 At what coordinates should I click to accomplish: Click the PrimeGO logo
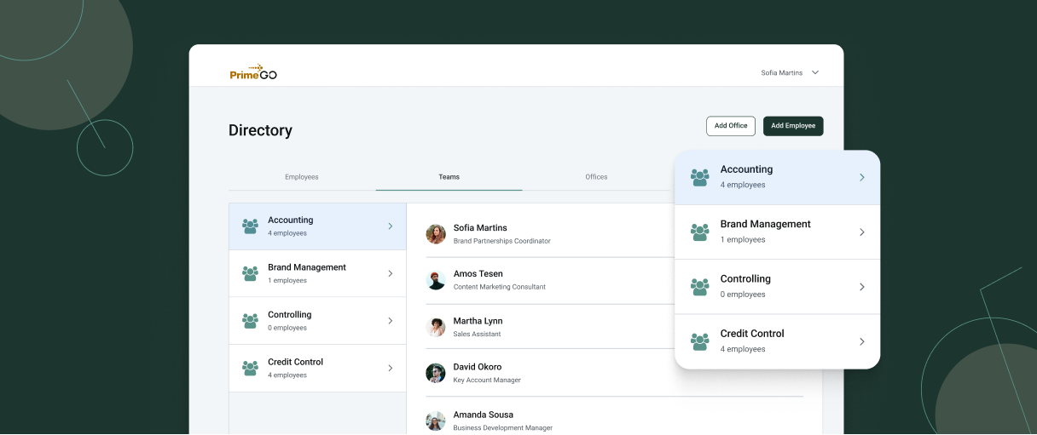coord(253,72)
